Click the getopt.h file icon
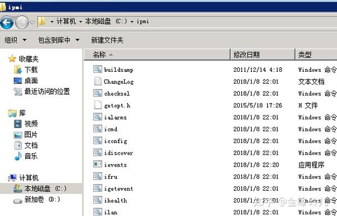Viewport: 337px width, 216px height. 98,105
